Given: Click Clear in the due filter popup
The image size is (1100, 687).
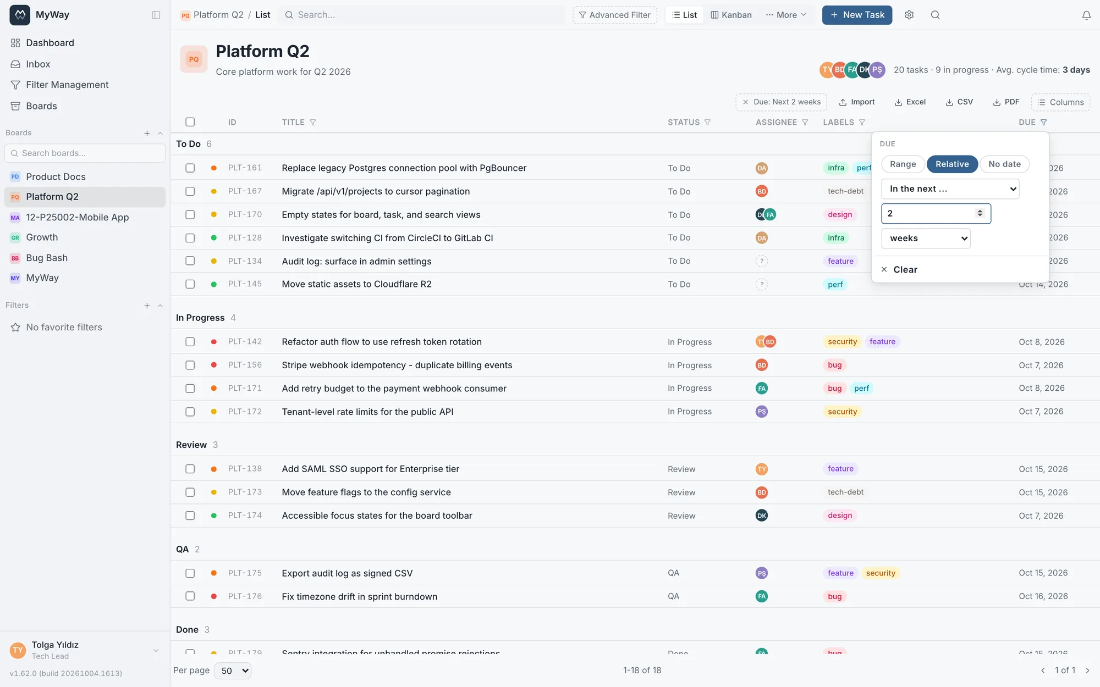Looking at the screenshot, I should [x=899, y=270].
